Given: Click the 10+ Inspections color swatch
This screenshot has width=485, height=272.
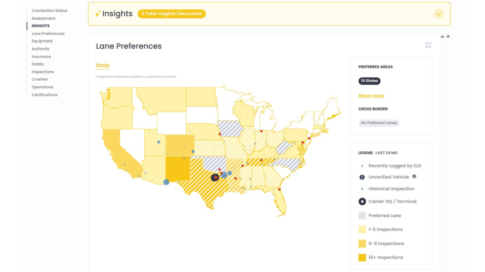Looking at the screenshot, I should click(x=362, y=257).
